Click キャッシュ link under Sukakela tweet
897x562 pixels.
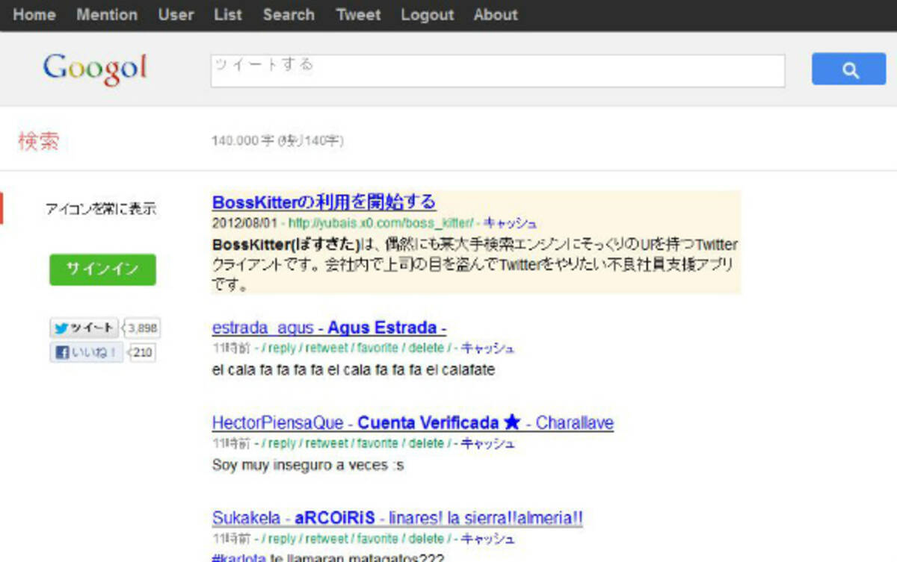coord(487,539)
